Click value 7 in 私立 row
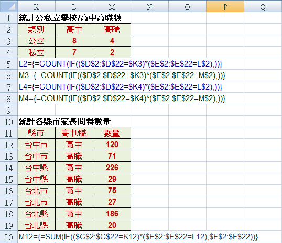 (74, 52)
